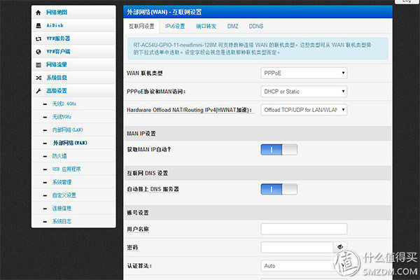Click the 密码 input field
420x280 pixels.
point(297,247)
